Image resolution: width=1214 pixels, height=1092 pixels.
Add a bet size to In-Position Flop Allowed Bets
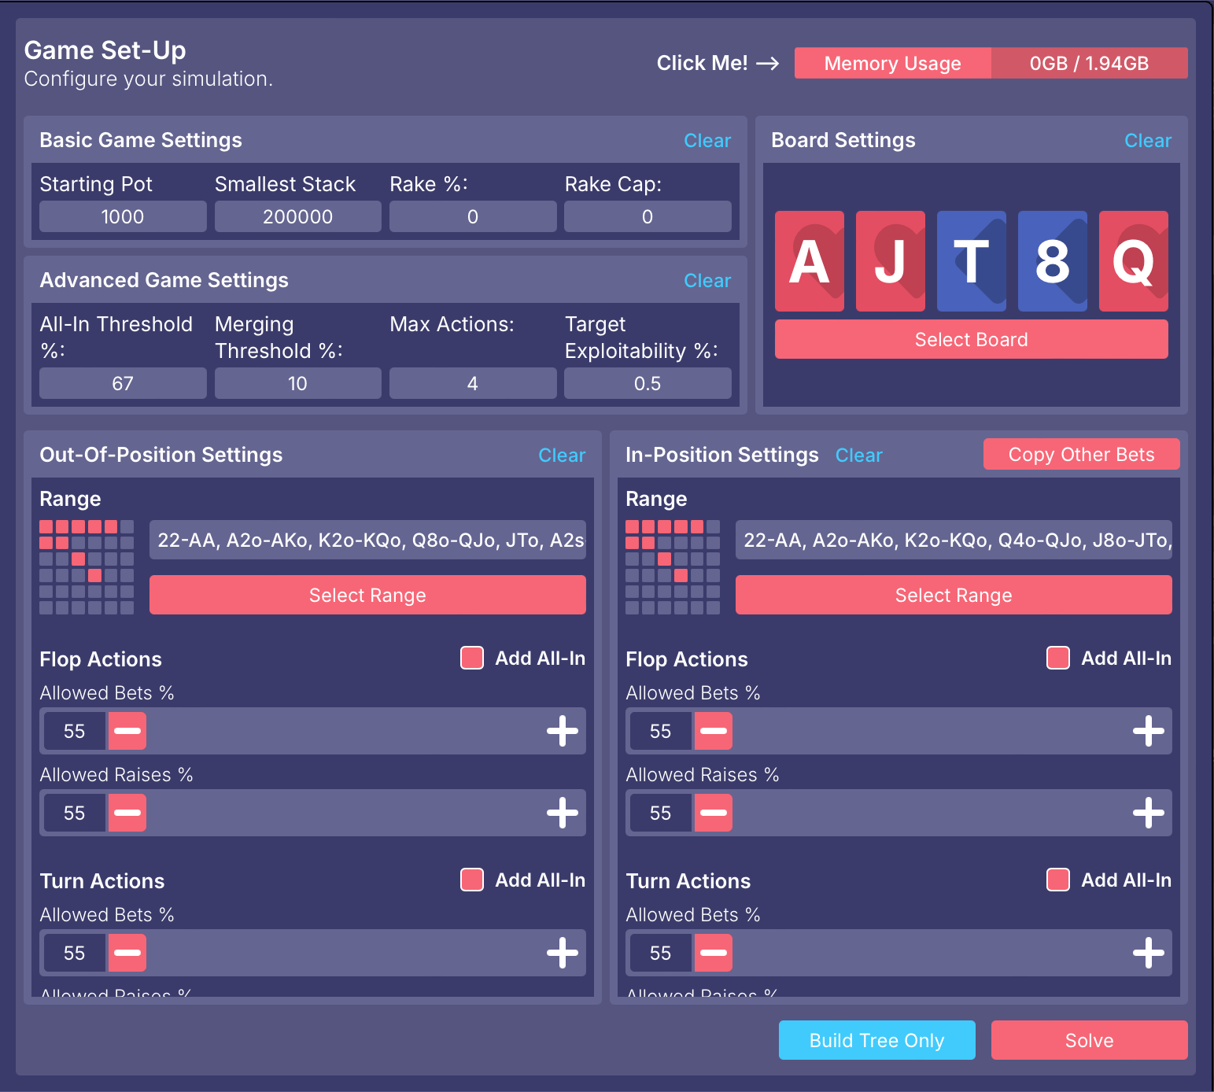pyautogui.click(x=1149, y=731)
